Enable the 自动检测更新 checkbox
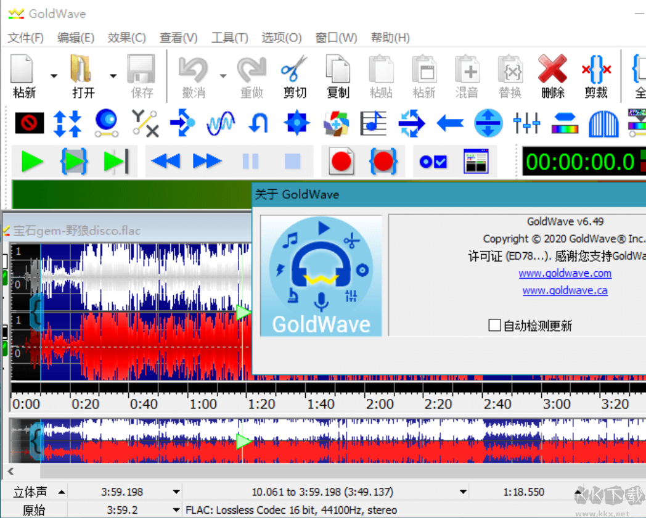The width and height of the screenshot is (646, 518). coord(495,325)
